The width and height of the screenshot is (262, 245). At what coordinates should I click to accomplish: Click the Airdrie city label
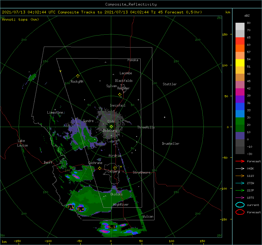[x=115, y=156]
